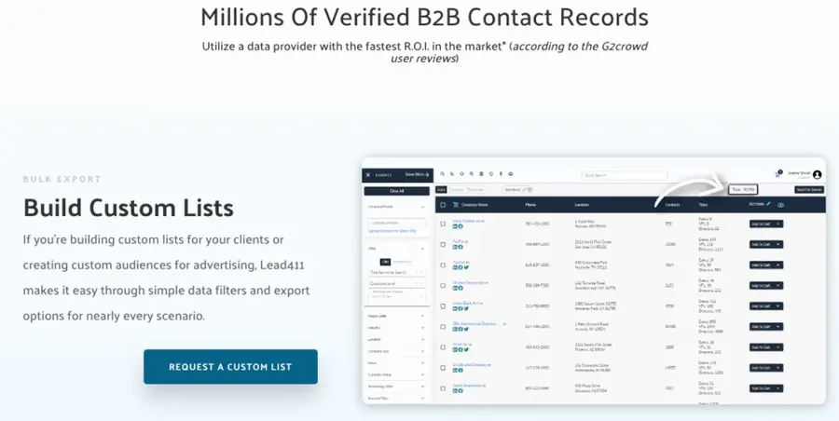Open the Union Bank company link
Image resolution: width=839 pixels, height=421 pixels.
point(467,304)
